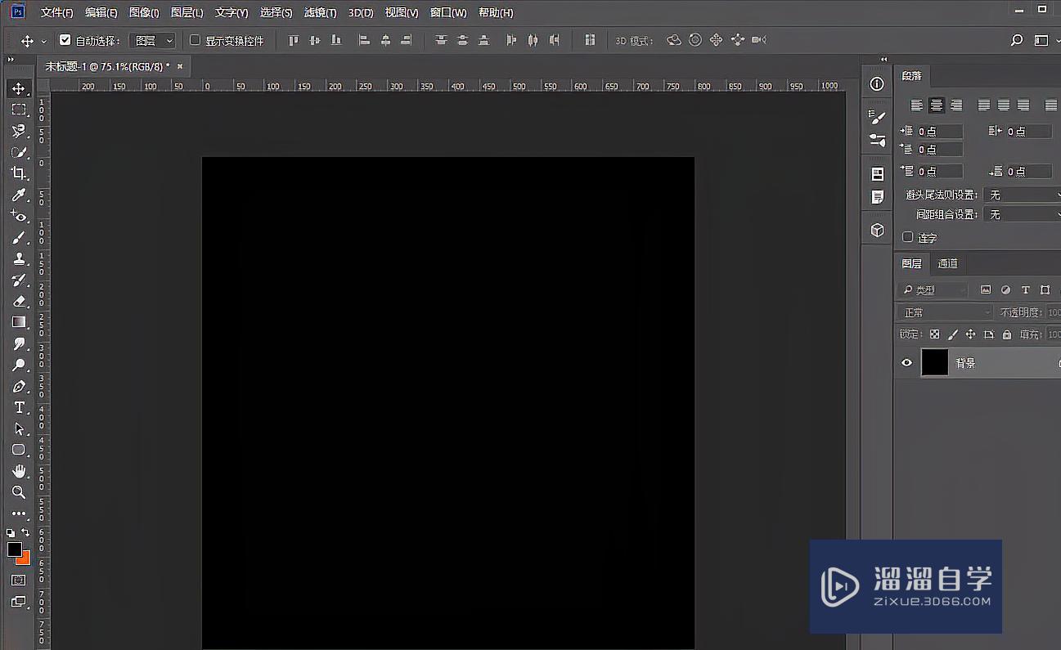Select the History Brush tool
Image resolution: width=1061 pixels, height=650 pixels.
18,280
